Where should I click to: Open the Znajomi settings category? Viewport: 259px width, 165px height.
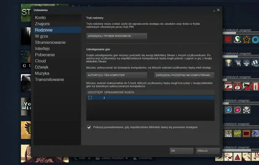[x=42, y=24]
